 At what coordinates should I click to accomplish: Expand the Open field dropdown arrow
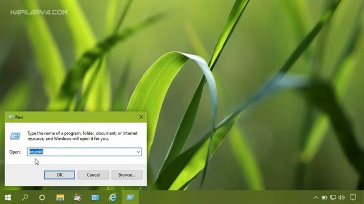pos(138,152)
